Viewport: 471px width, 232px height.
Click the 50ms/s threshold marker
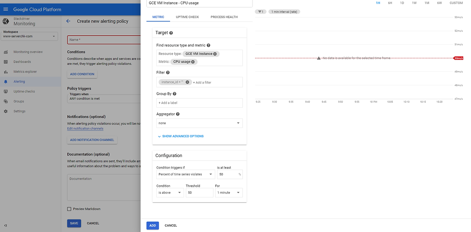click(458, 58)
